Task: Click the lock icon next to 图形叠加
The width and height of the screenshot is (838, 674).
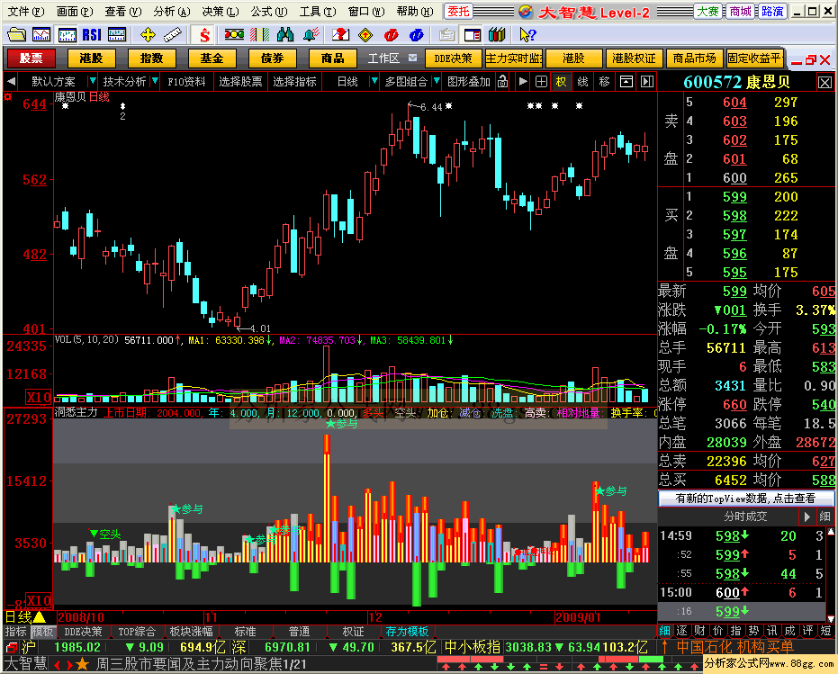Action: 502,82
